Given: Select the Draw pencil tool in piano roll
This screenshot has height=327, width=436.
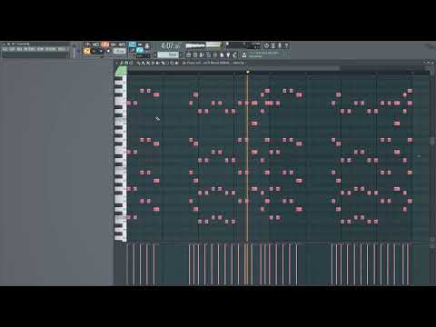Looking at the screenshot, I should point(139,63).
